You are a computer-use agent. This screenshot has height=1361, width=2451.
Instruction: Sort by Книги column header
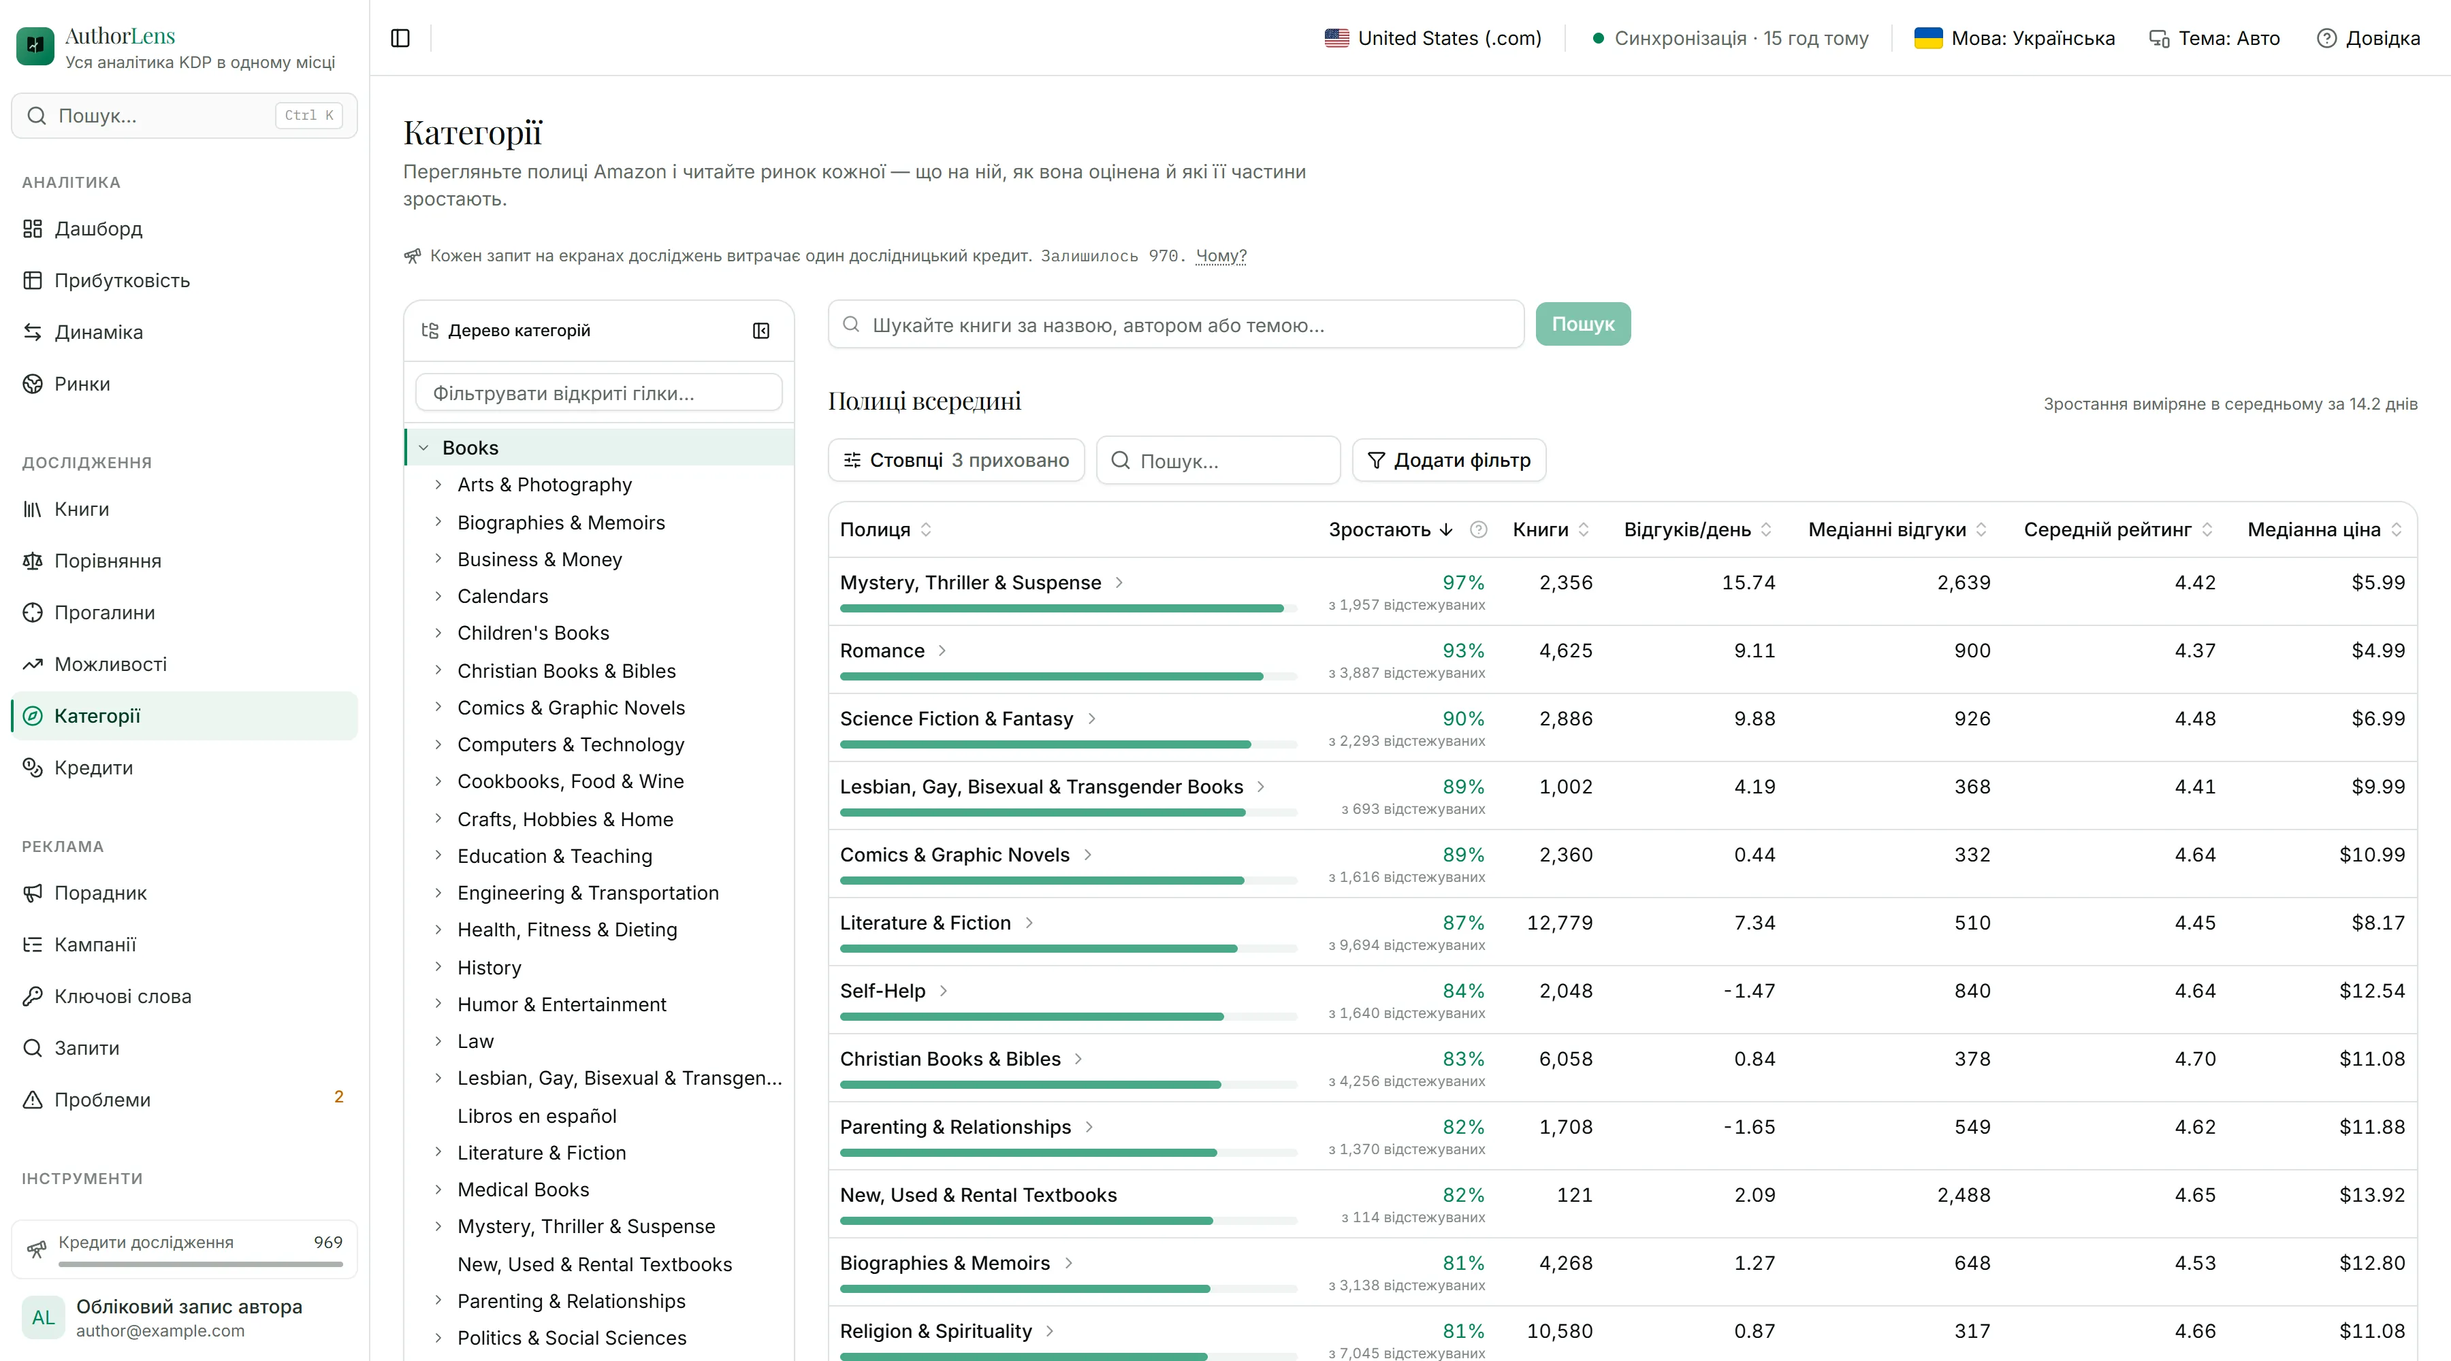point(1551,529)
